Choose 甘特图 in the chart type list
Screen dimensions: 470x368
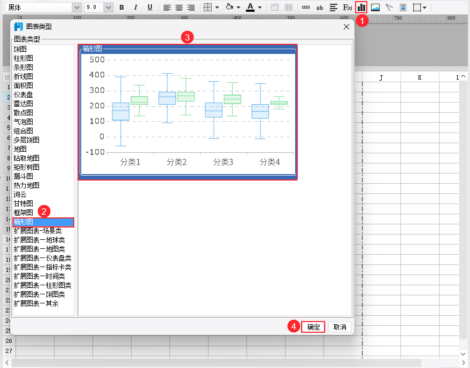pos(24,204)
